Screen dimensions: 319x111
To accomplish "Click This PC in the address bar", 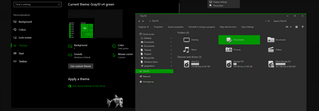I will point(156,21).
